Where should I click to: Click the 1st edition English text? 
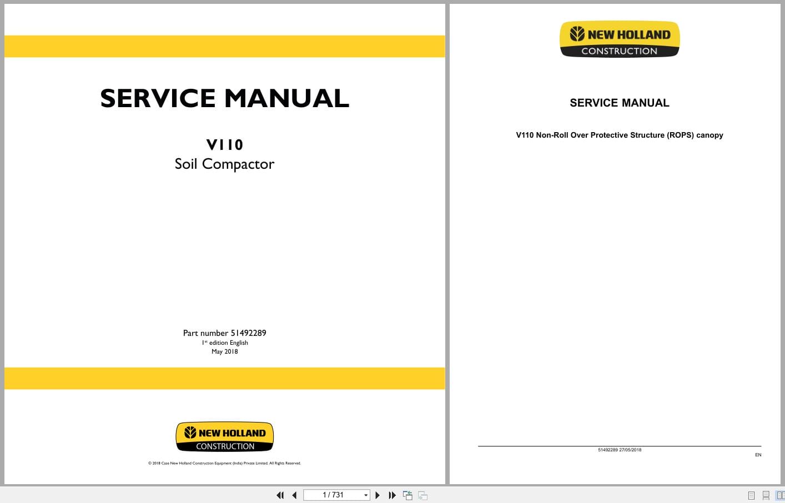(x=225, y=343)
